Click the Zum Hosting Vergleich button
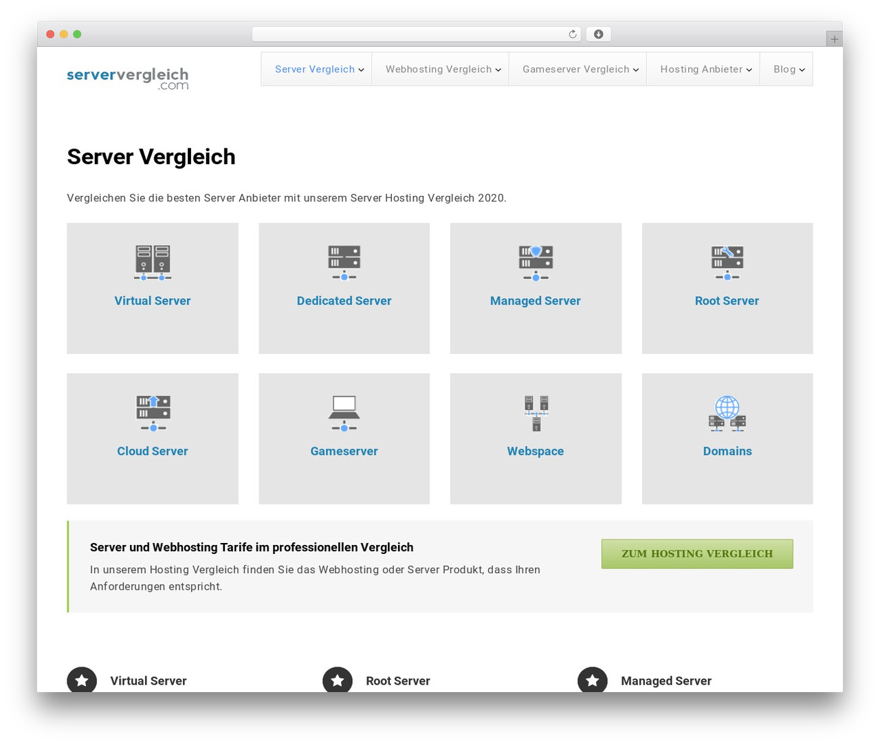880x745 pixels. [x=697, y=554]
